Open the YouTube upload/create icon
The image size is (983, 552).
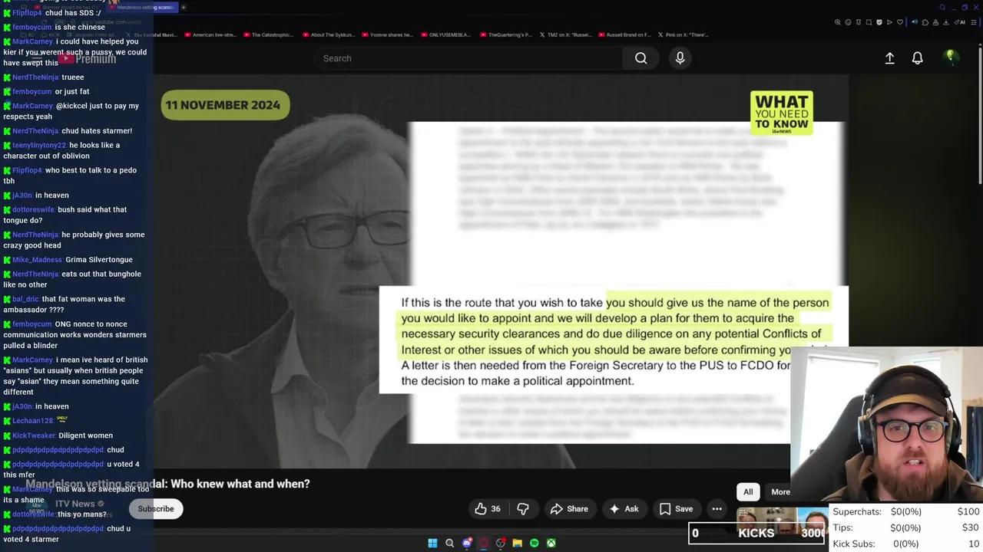889,58
